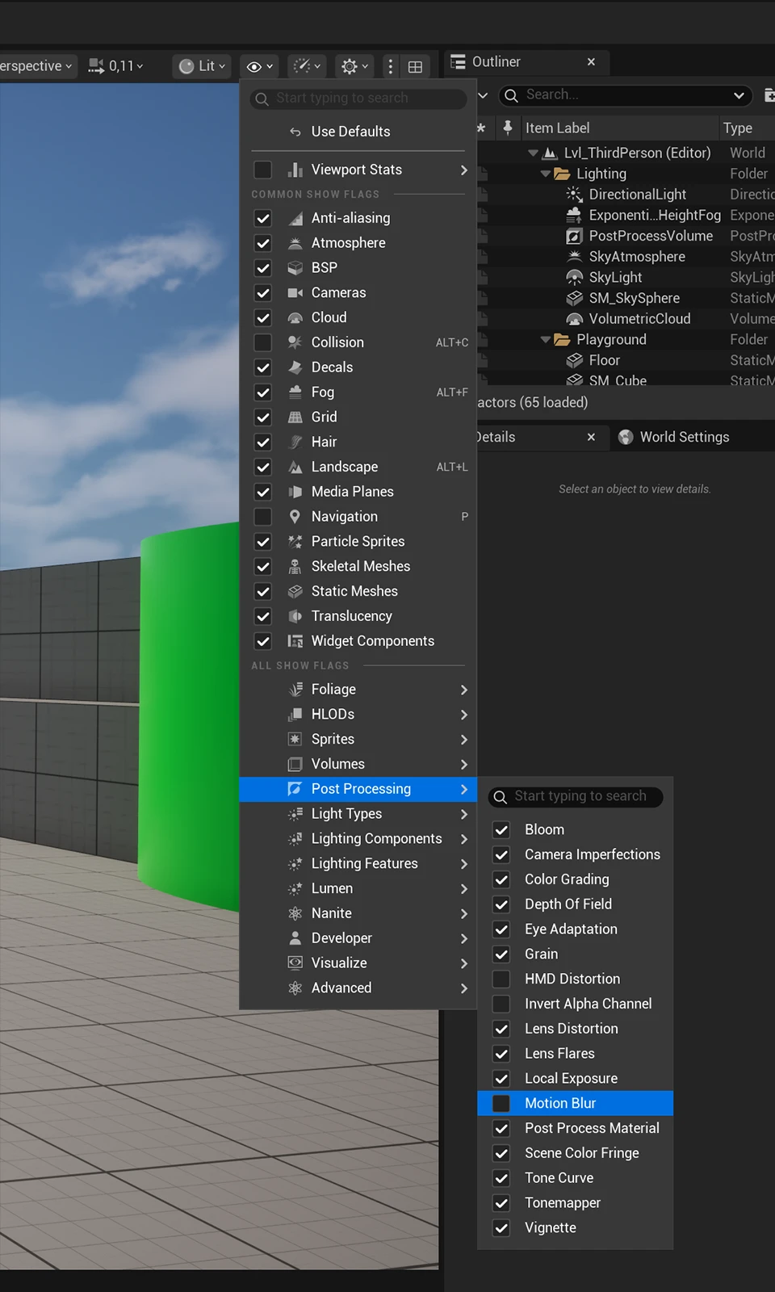
Task: Open the Show flags eye dropdown
Action: (x=260, y=66)
